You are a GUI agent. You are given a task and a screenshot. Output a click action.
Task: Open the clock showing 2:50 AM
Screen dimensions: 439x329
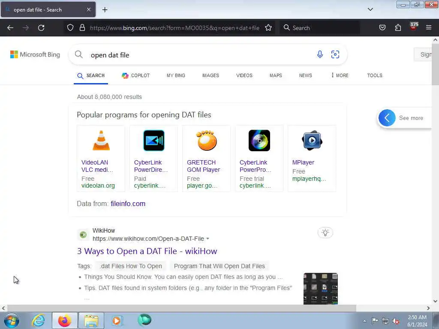coord(417,321)
